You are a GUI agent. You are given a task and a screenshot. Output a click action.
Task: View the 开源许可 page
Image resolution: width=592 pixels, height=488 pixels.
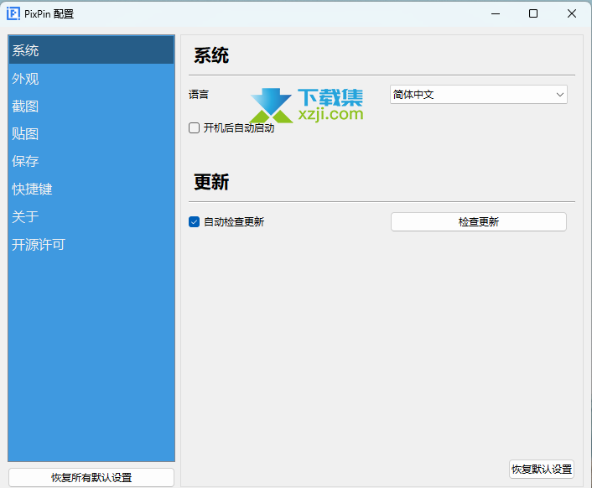coord(91,245)
